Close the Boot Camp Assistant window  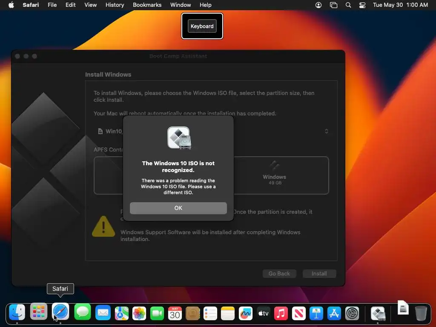[17, 56]
